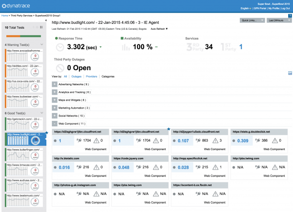Viewport: 293px width, 212px height.
Task: Click plug icon in code.jquery.com card
Action: (139, 167)
